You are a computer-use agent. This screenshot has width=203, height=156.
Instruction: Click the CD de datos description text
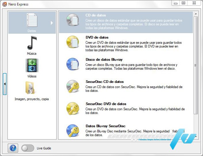(134, 24)
